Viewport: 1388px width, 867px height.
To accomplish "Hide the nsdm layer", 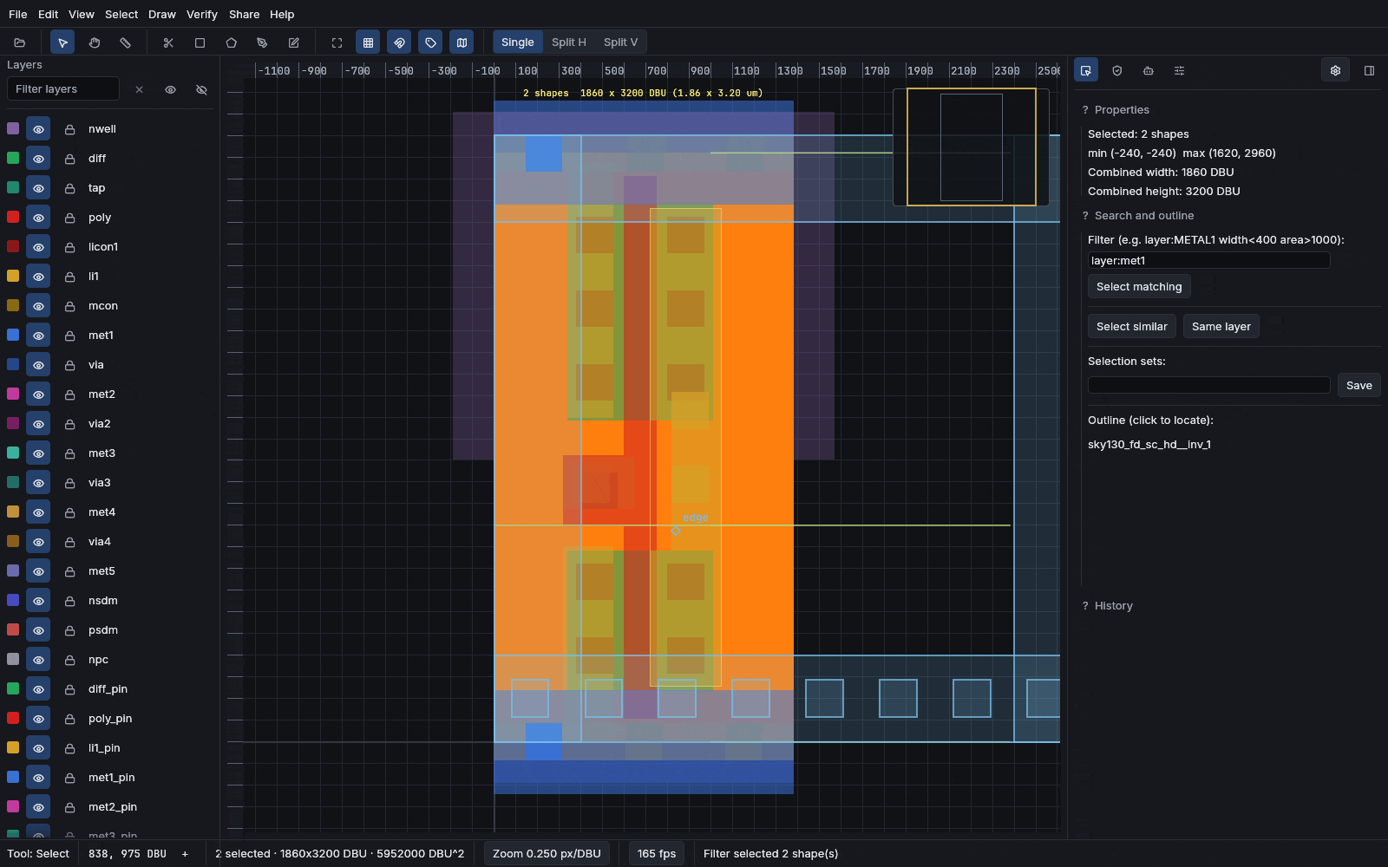I will (x=38, y=601).
